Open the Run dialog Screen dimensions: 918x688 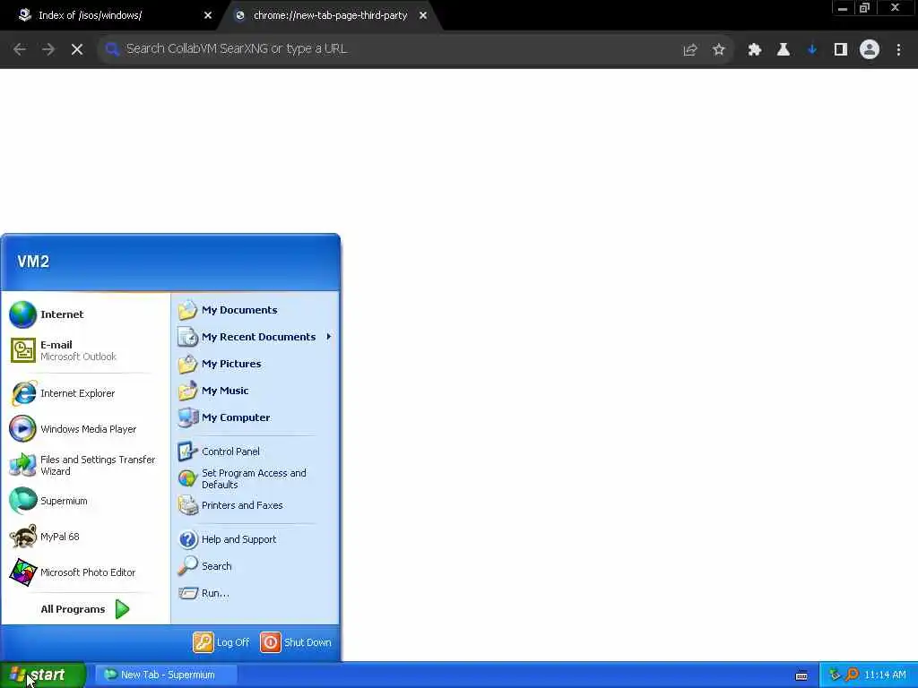255,593
